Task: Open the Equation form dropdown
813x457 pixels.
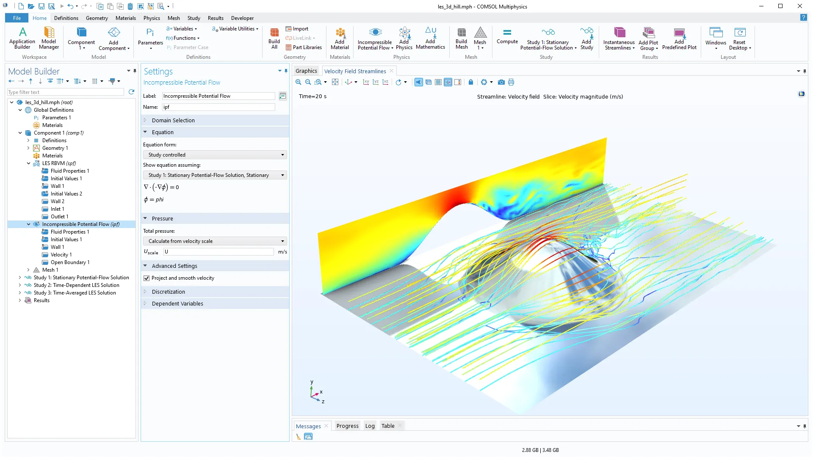Action: pos(215,155)
